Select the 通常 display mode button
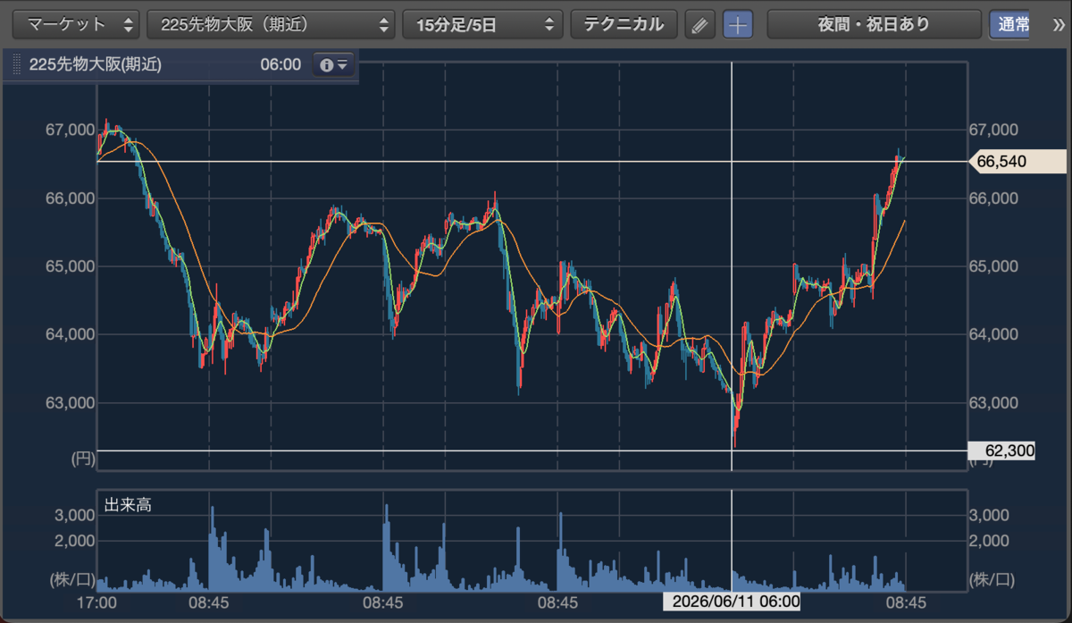 pos(1009,24)
